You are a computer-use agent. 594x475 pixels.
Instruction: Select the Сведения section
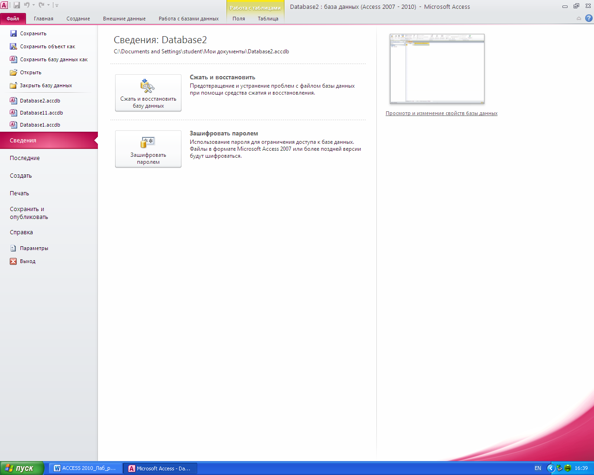pos(49,140)
